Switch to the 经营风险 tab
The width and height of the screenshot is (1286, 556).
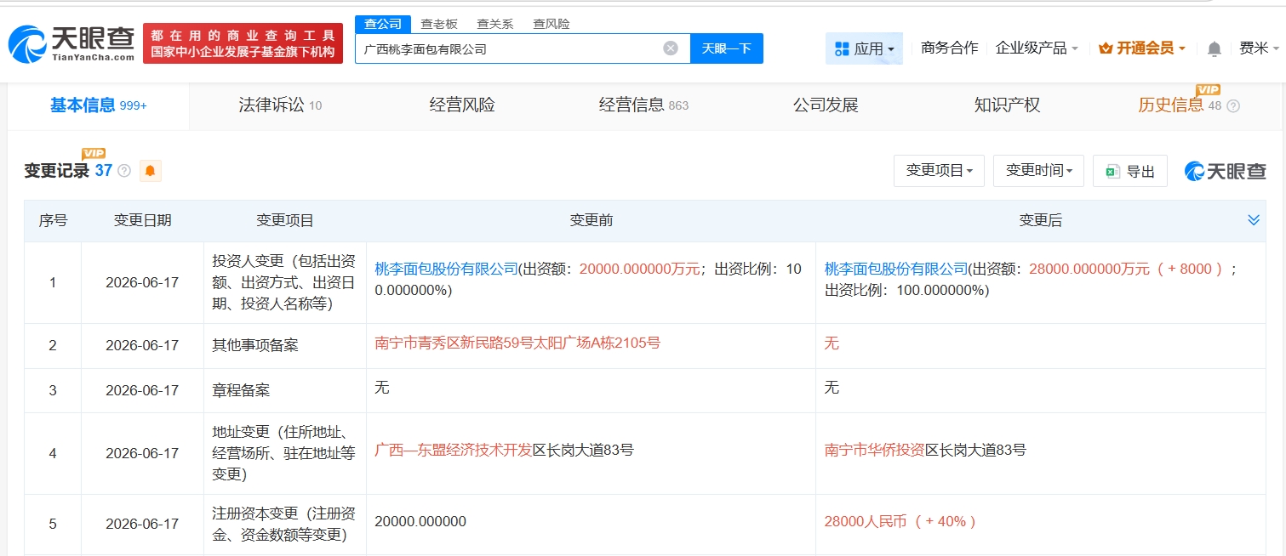click(x=462, y=105)
